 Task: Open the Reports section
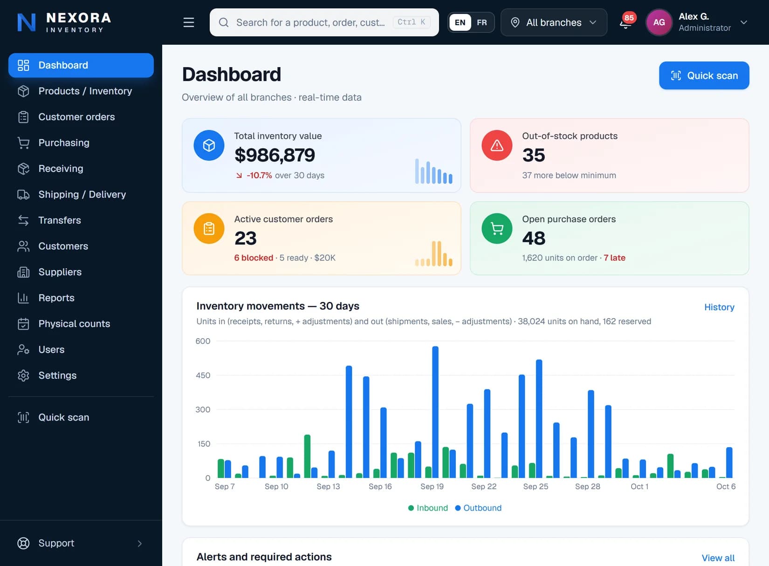pos(81,298)
